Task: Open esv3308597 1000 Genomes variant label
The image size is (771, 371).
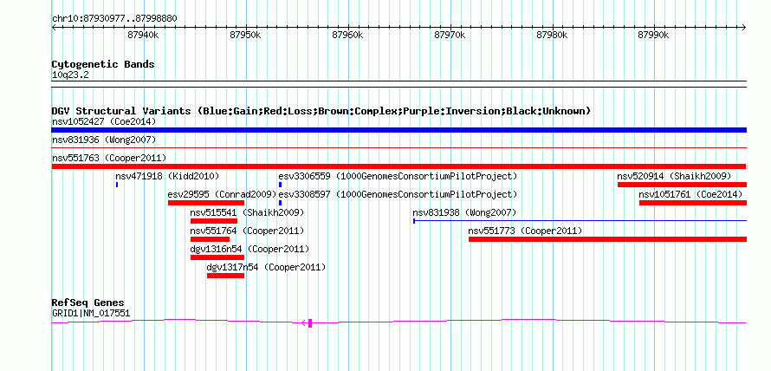Action: pyautogui.click(x=398, y=194)
